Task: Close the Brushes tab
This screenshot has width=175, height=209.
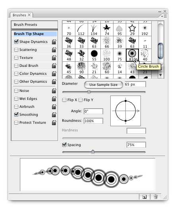Action: coord(29,15)
